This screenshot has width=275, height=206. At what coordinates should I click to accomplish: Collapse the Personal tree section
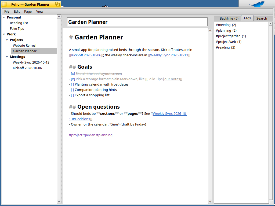click(x=4, y=17)
